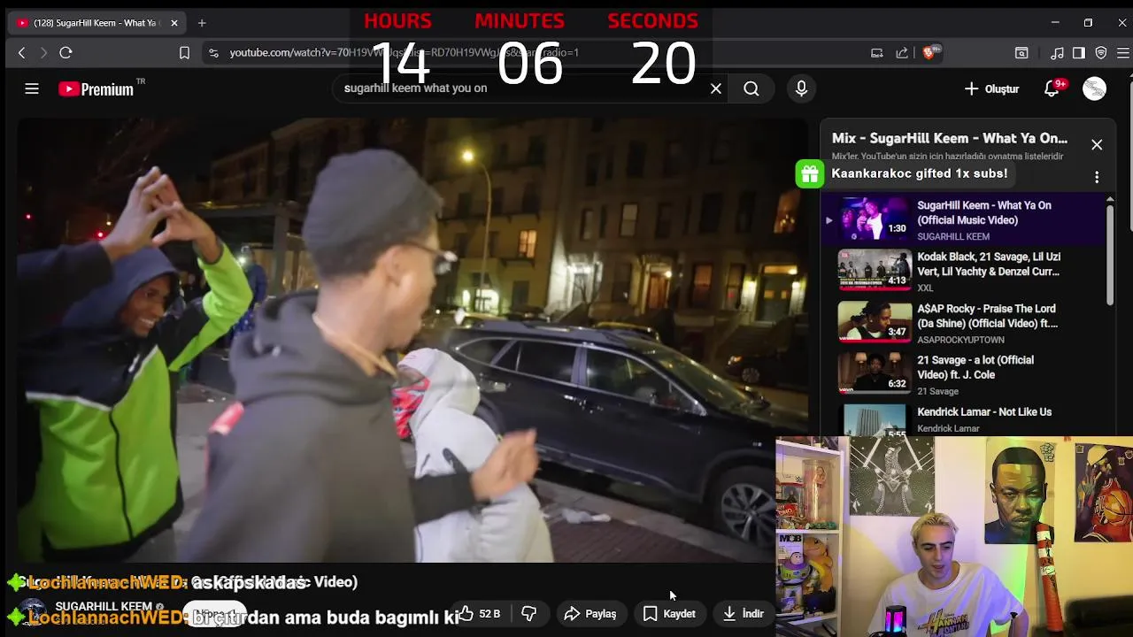The width and height of the screenshot is (1133, 637).
Task: Close the Mix playlist panel
Action: coord(1097,144)
